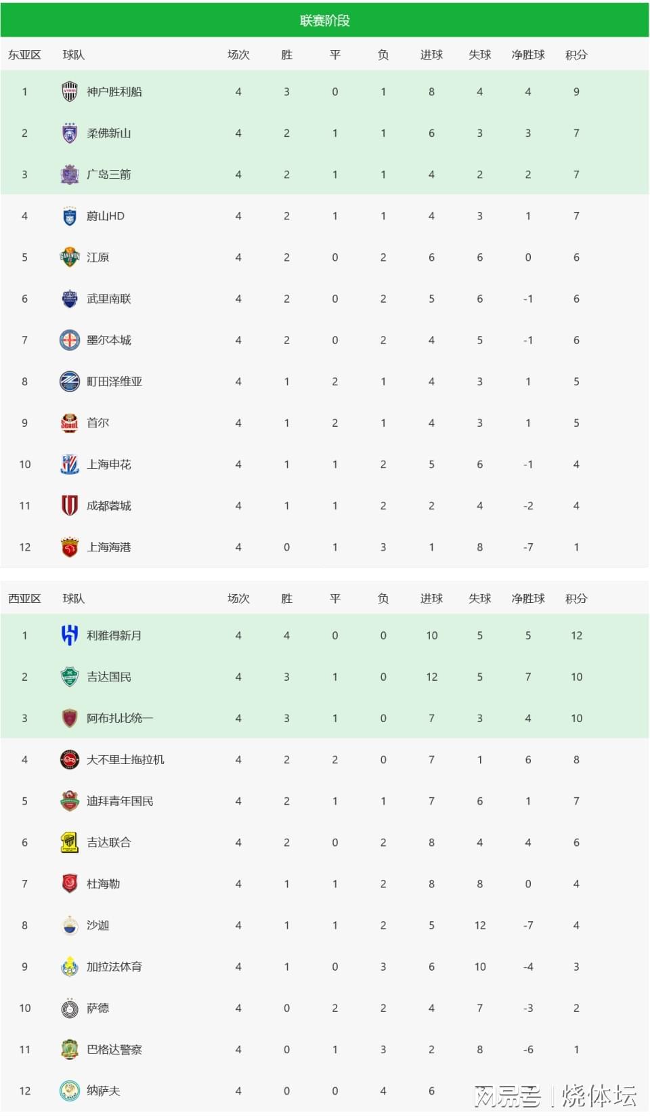The height and width of the screenshot is (1119, 650).
Task: Select the 联赛阶段 green header tab
Action: tap(325, 20)
